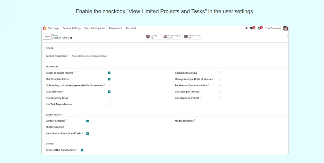Open Record Rules stat button
This screenshot has width=324, height=163.
tap(186, 37)
